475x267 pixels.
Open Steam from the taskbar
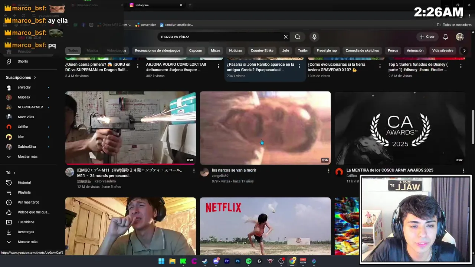[x=205, y=261]
